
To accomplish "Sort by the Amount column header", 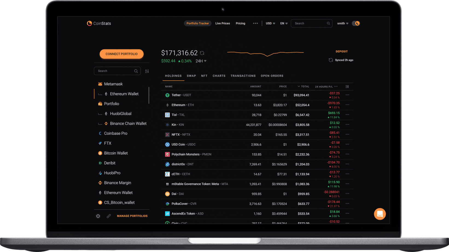I will point(256,86).
